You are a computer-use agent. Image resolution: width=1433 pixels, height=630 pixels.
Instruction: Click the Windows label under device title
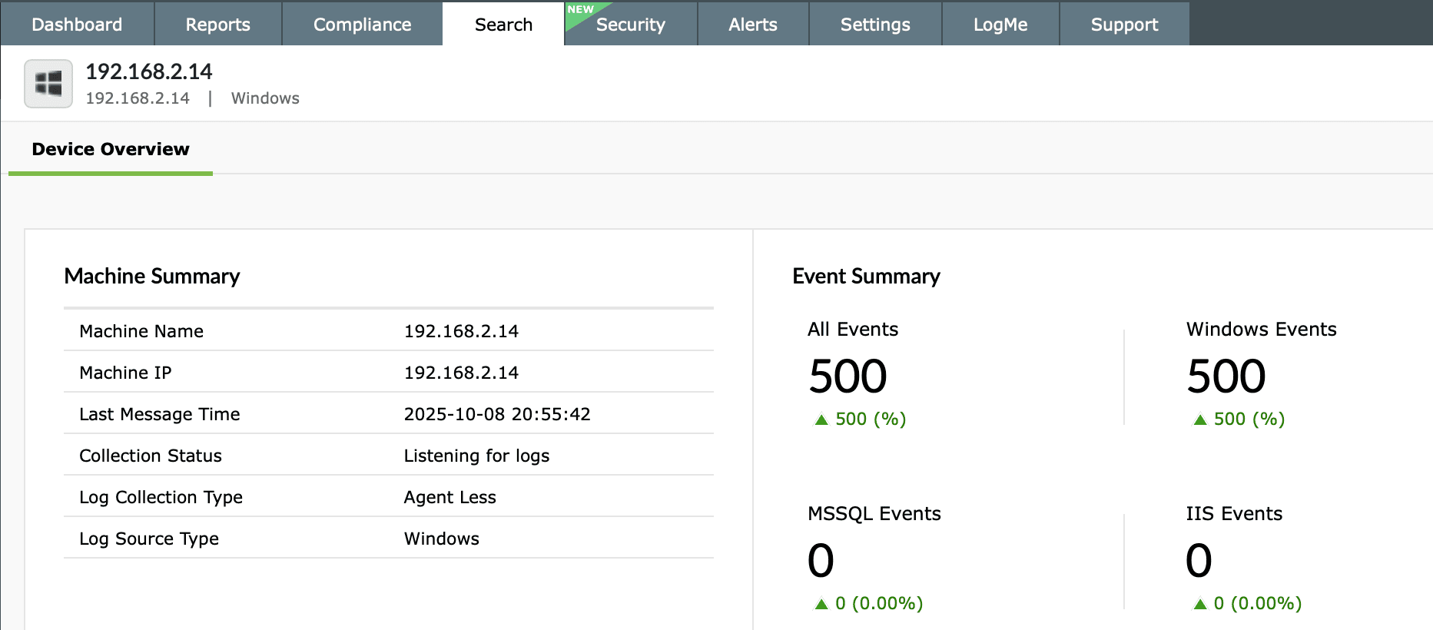(x=265, y=98)
